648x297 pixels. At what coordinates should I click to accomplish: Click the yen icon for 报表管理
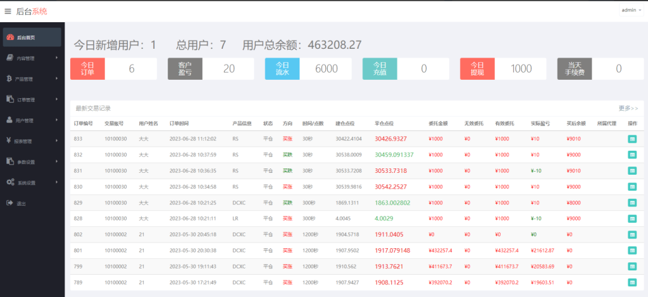click(x=9, y=141)
